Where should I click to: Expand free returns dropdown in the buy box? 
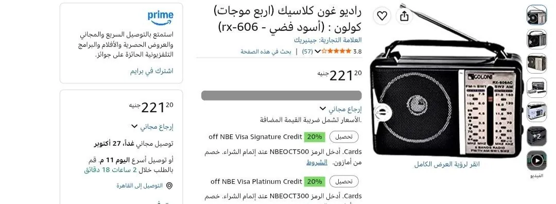(x=134, y=126)
